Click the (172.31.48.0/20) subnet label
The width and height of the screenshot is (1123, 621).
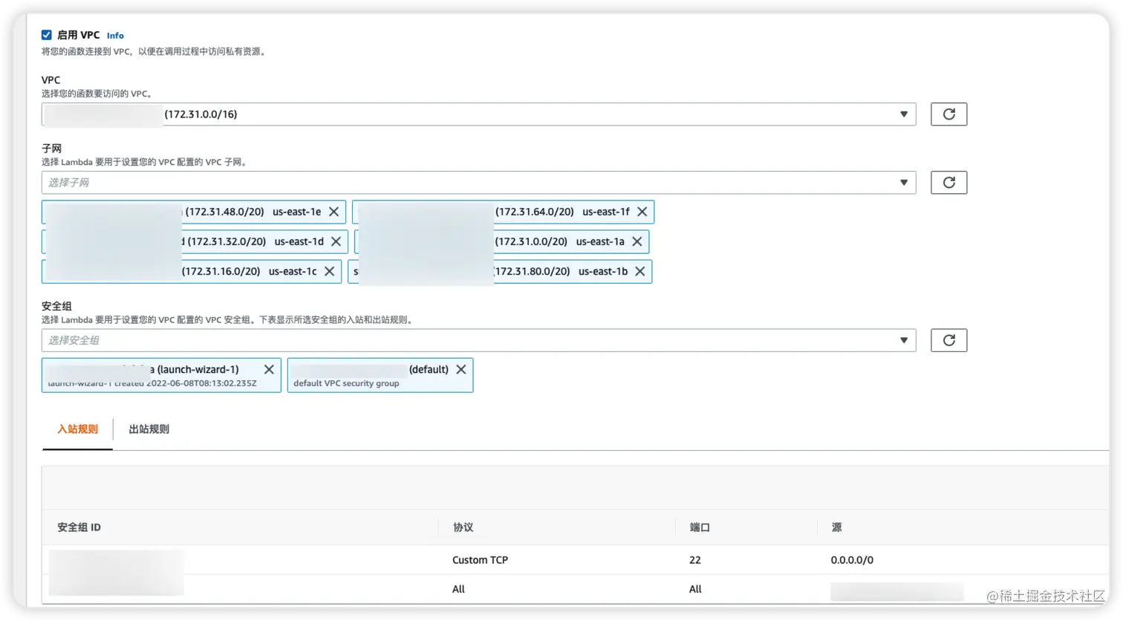coord(224,212)
